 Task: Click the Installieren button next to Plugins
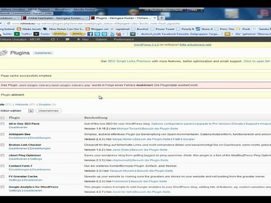click(x=43, y=53)
